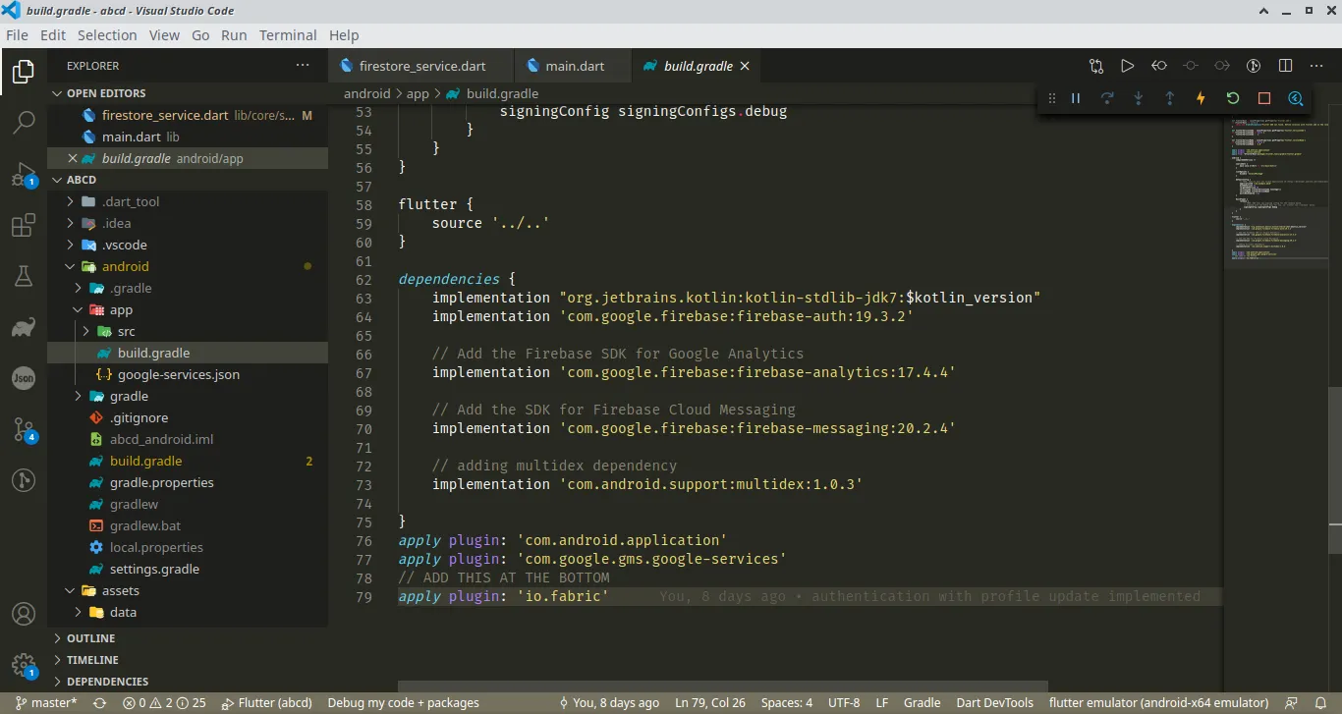Viewport: 1342px width, 714px height.
Task: Split the editor to the right
Action: coord(1285,66)
